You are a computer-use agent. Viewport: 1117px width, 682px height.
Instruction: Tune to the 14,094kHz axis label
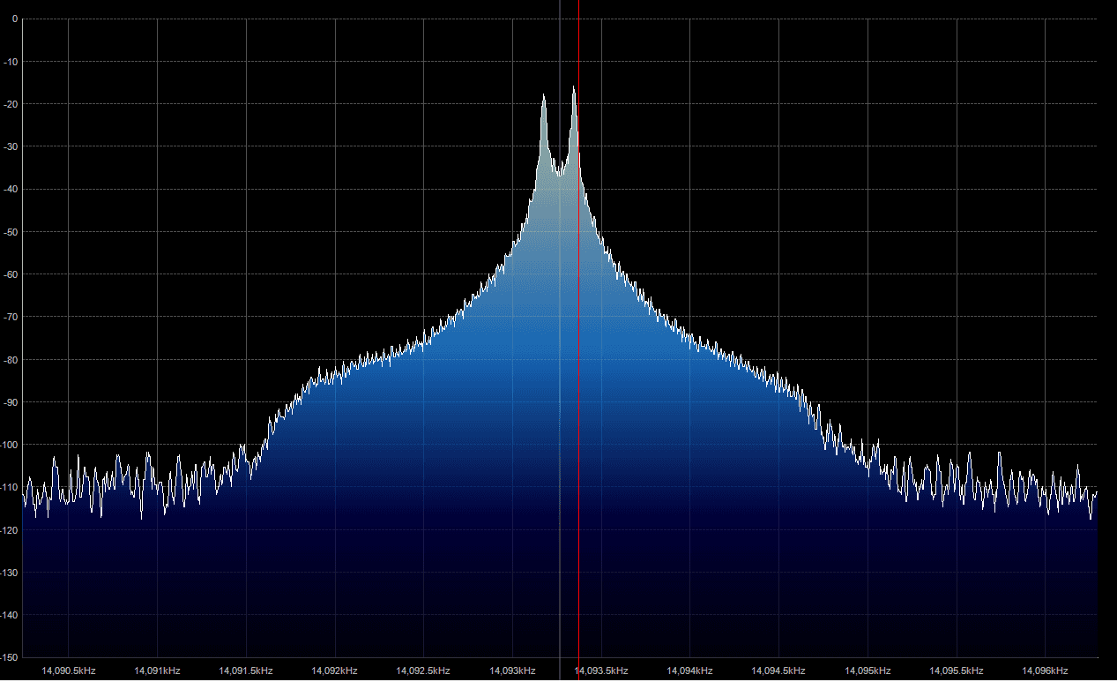point(690,671)
